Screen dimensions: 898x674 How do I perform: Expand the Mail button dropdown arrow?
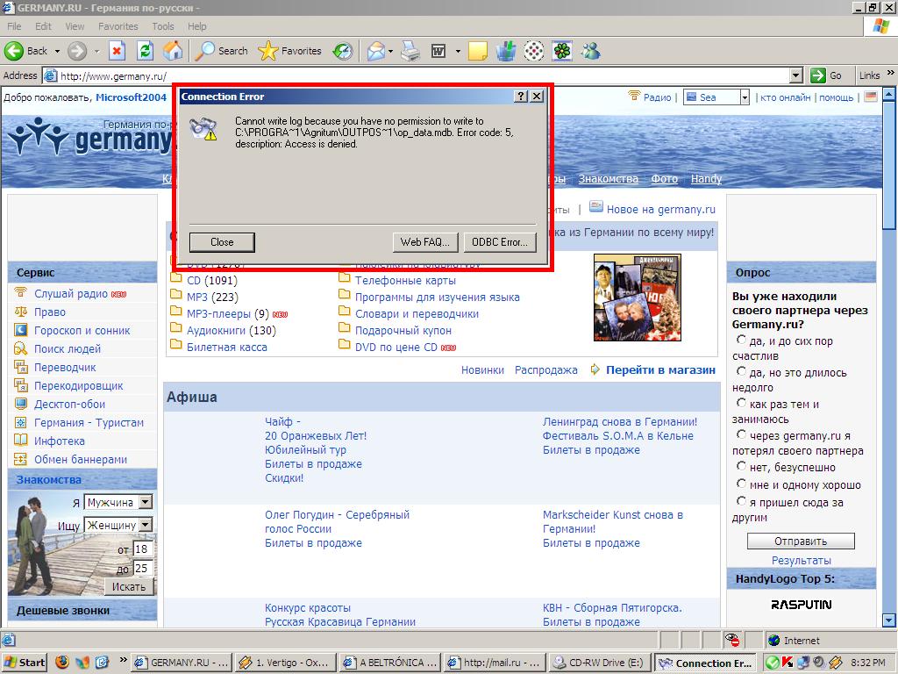[x=390, y=52]
